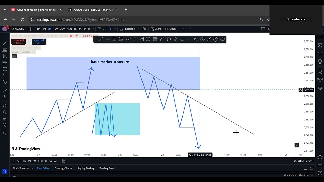Expand the Indicators favorites dropdown
Viewport: 324px width, 182px height.
(x=139, y=29)
